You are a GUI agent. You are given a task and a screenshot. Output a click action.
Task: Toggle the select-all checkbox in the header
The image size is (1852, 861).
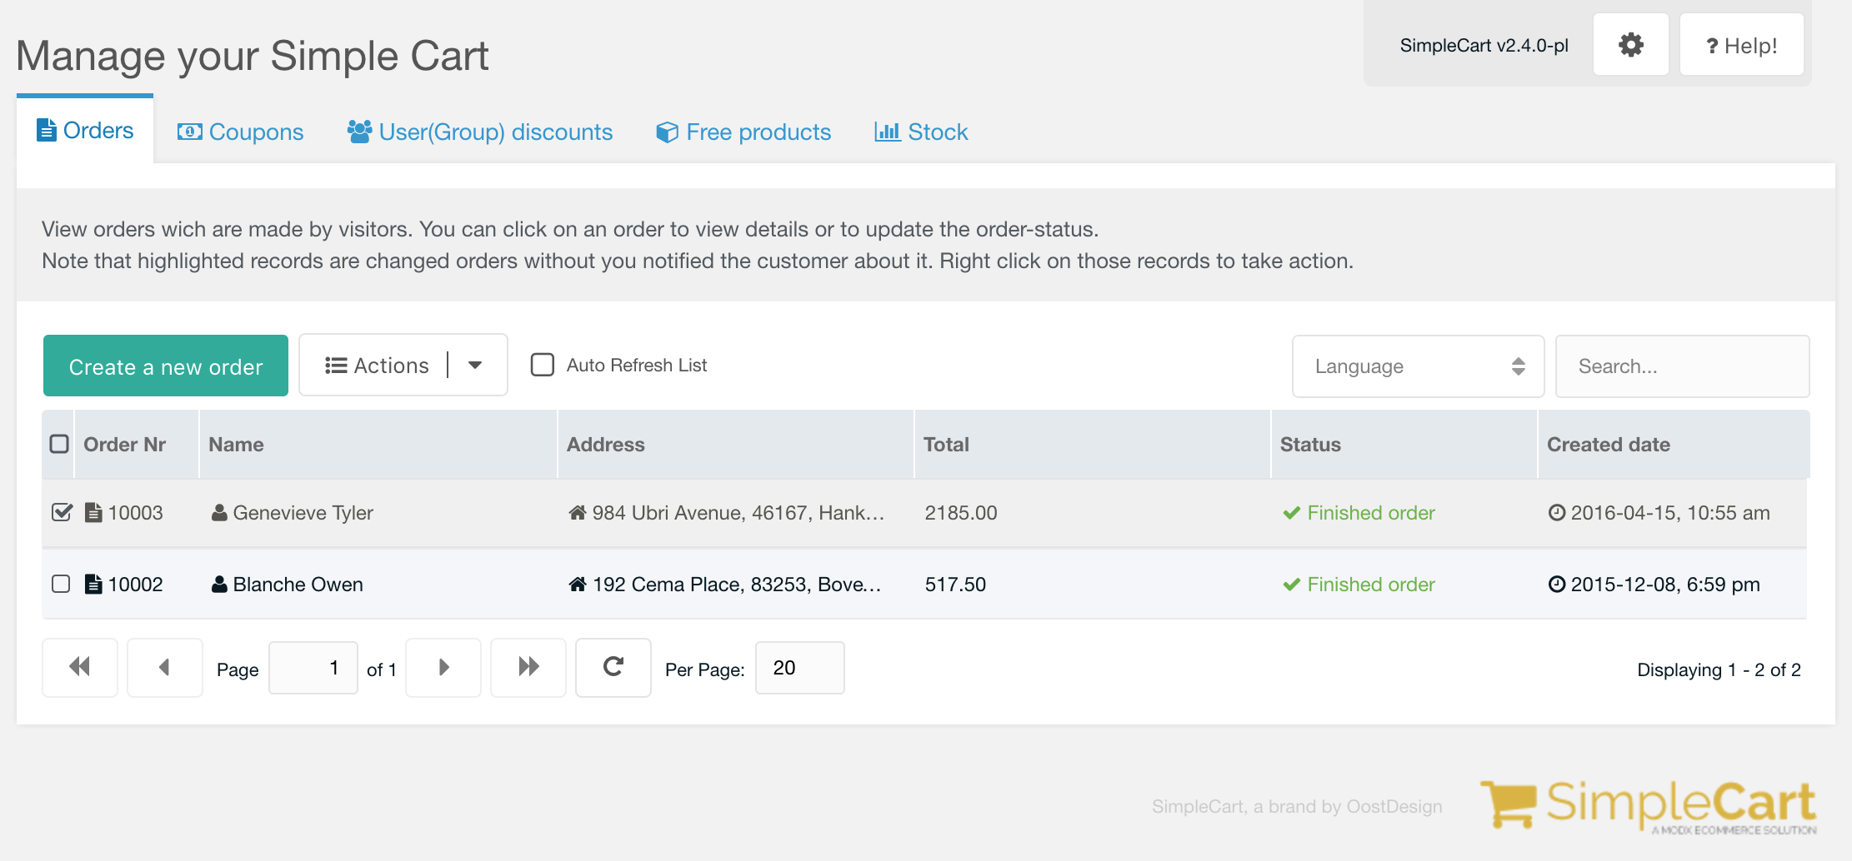[x=58, y=444]
